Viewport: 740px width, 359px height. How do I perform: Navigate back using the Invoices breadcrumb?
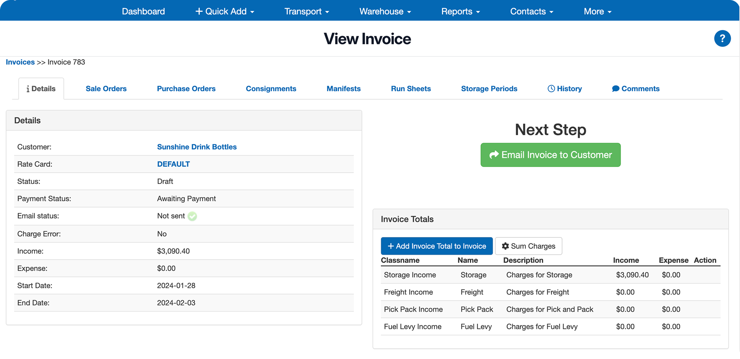coord(20,62)
